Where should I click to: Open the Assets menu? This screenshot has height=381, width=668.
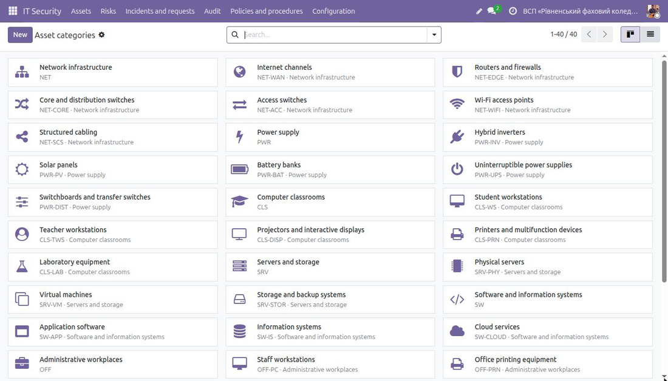tap(81, 11)
